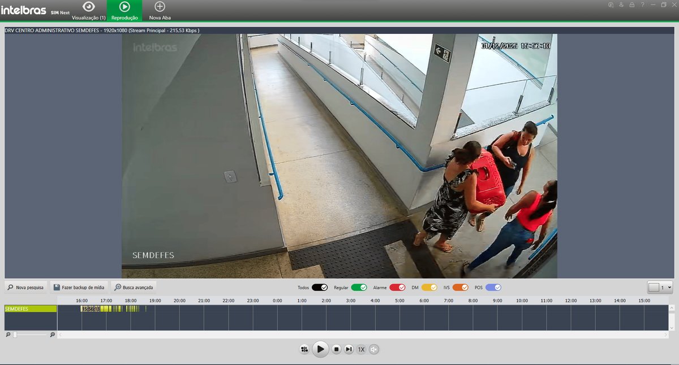Adjust the timeline zoom slider handle
679x365 pixels.
(x=15, y=334)
